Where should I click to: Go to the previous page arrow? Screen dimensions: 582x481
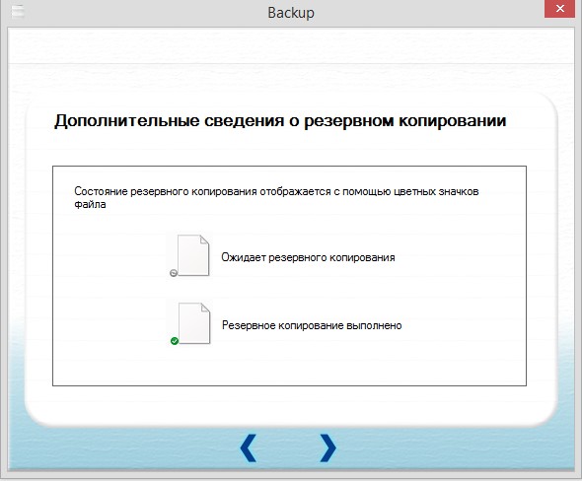pyautogui.click(x=249, y=448)
